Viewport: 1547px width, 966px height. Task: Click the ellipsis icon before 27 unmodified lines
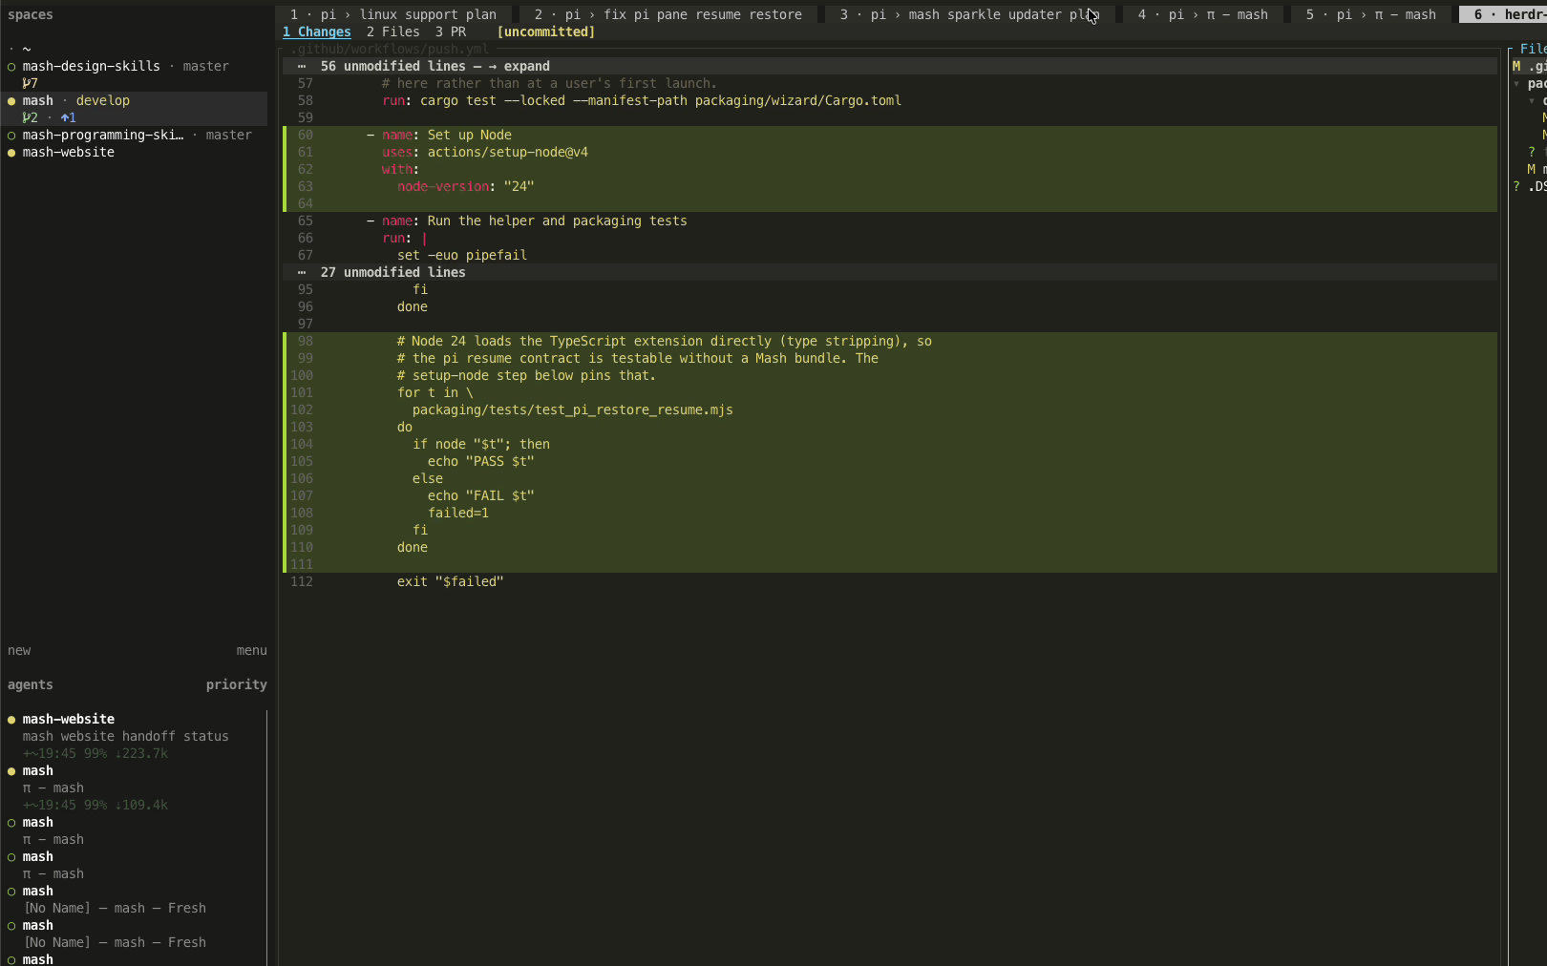pos(302,273)
